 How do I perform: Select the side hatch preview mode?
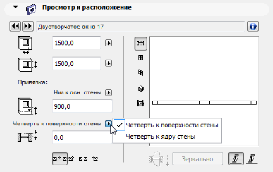(141, 73)
